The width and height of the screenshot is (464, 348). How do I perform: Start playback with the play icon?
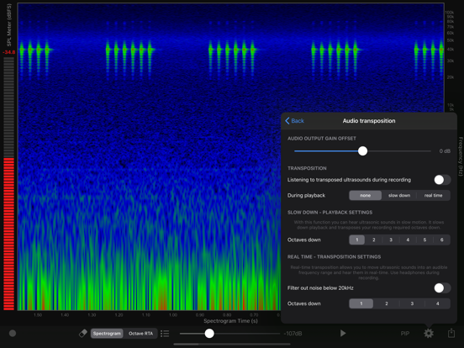pyautogui.click(x=343, y=334)
